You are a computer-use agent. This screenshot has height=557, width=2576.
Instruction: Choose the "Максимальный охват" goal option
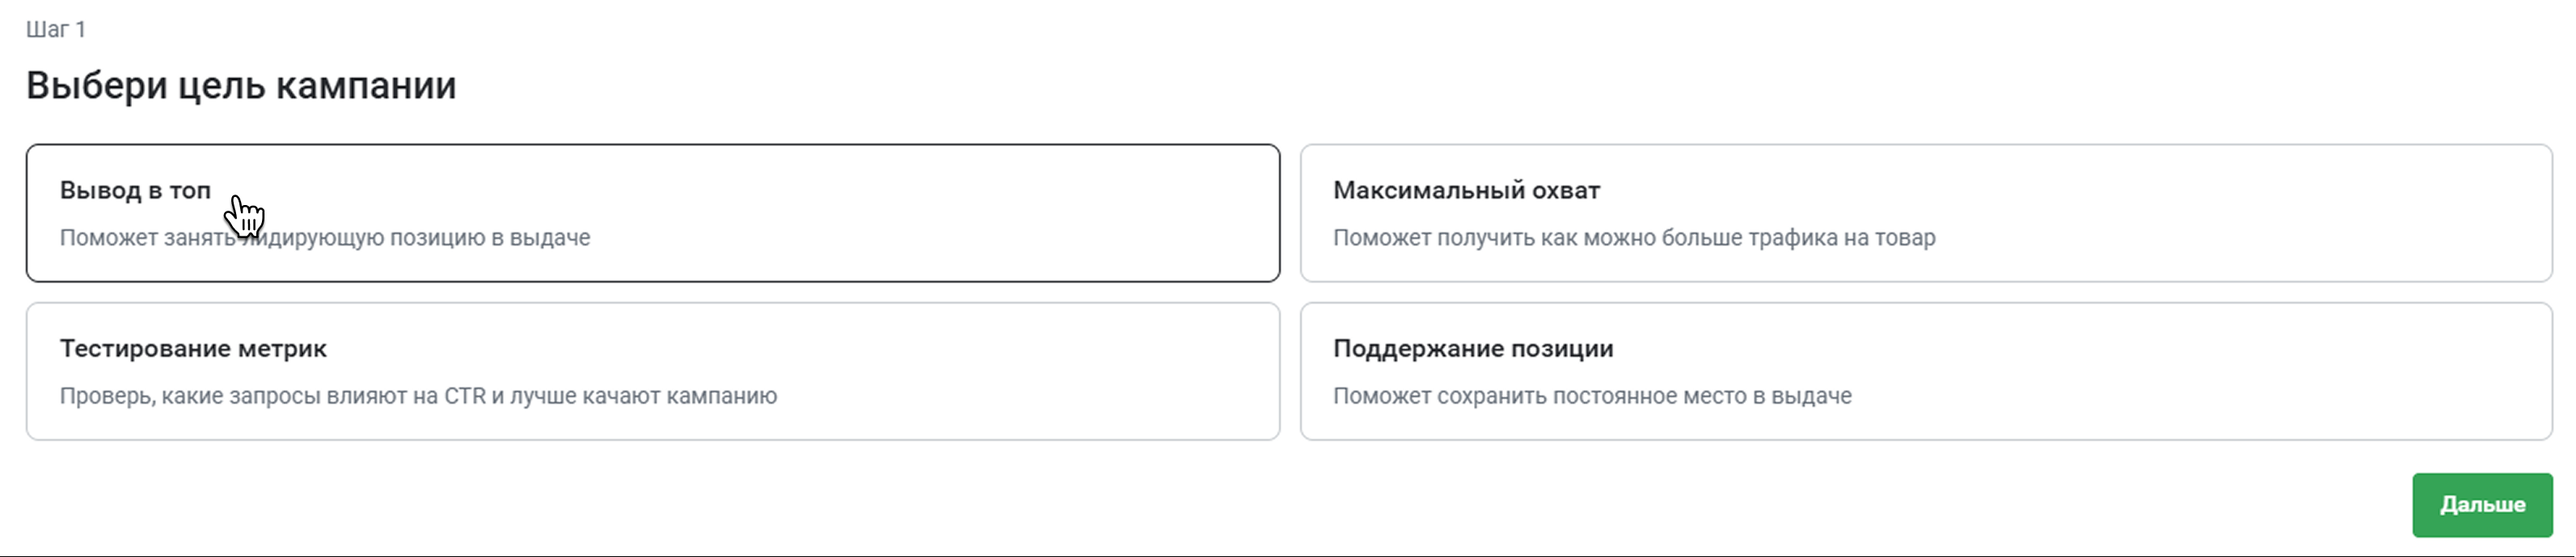[1926, 212]
